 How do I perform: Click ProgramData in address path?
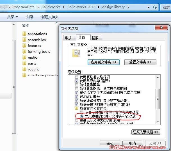point(24,7)
